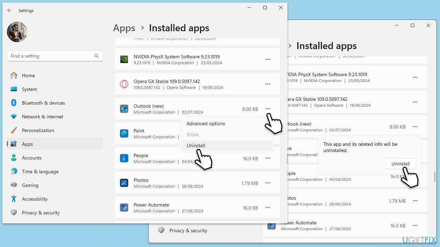Click the Find a setting search box
The width and height of the screenshot is (440, 247).
click(55, 56)
